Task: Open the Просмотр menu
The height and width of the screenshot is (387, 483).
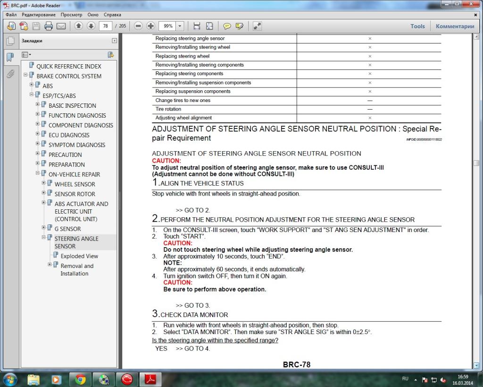Action: click(x=71, y=15)
